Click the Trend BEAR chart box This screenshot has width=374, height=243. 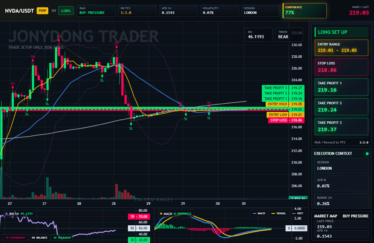289,35
